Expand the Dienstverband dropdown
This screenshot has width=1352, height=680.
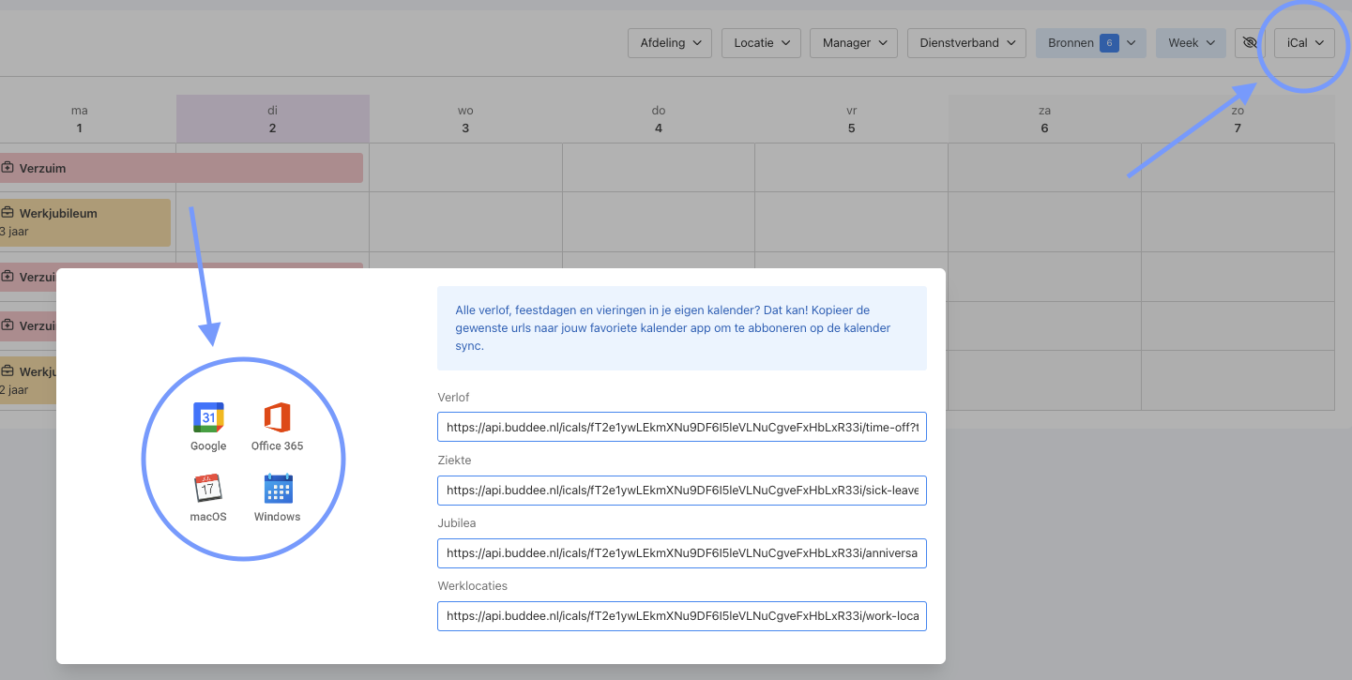[966, 43]
